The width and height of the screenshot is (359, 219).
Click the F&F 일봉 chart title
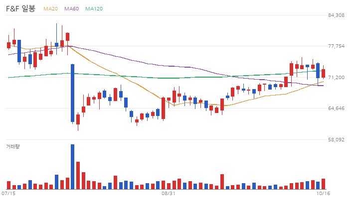[20, 8]
